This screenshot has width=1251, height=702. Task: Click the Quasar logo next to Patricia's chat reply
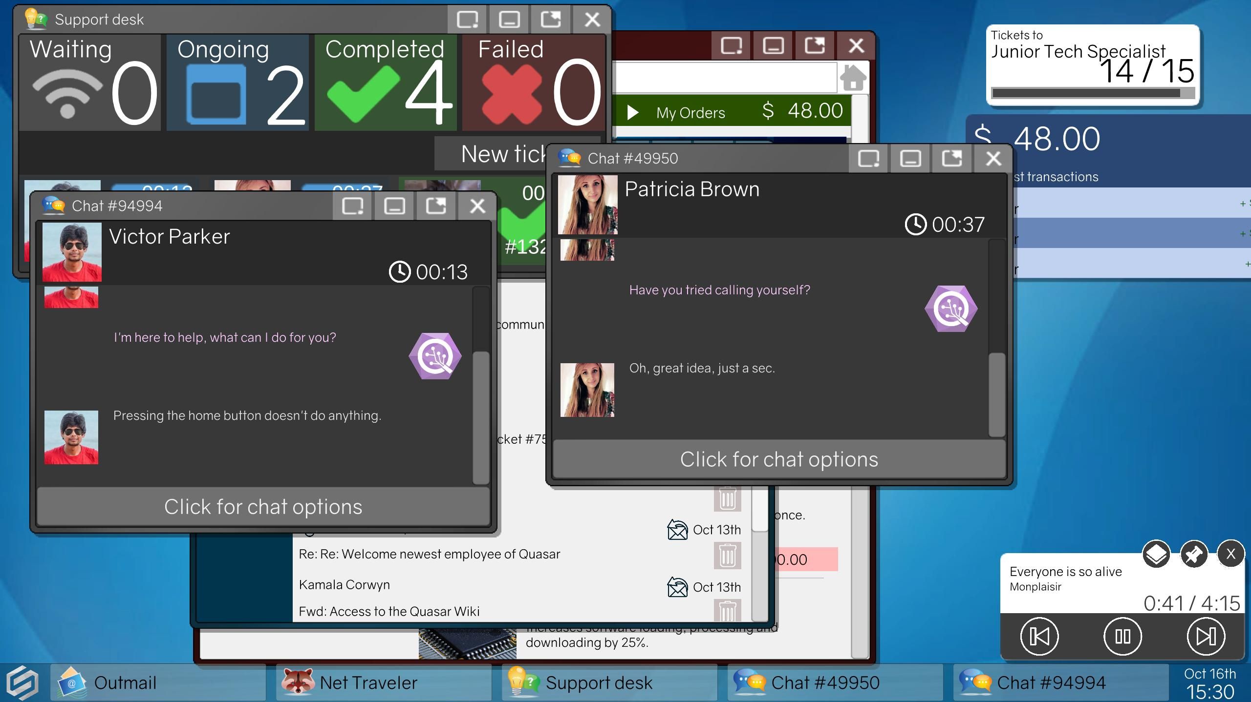pos(951,308)
